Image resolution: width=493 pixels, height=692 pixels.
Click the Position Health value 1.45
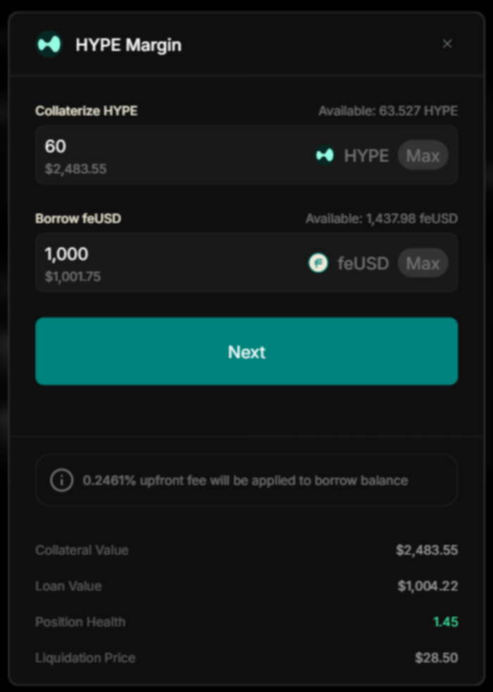[446, 622]
